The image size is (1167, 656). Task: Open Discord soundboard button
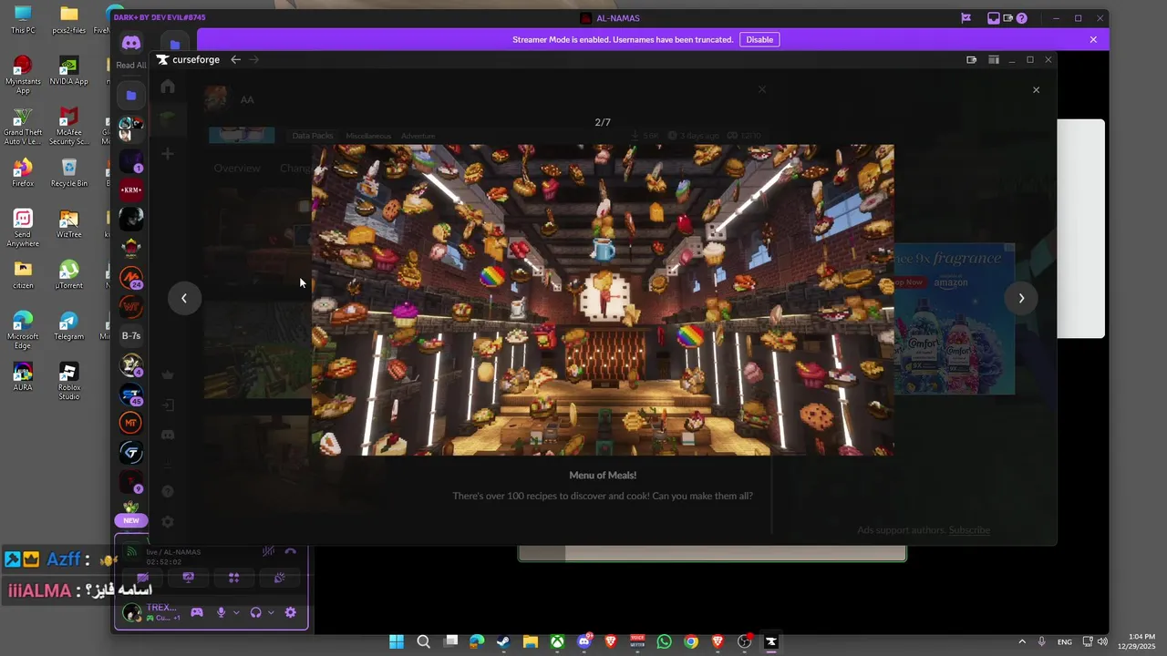pos(279,577)
